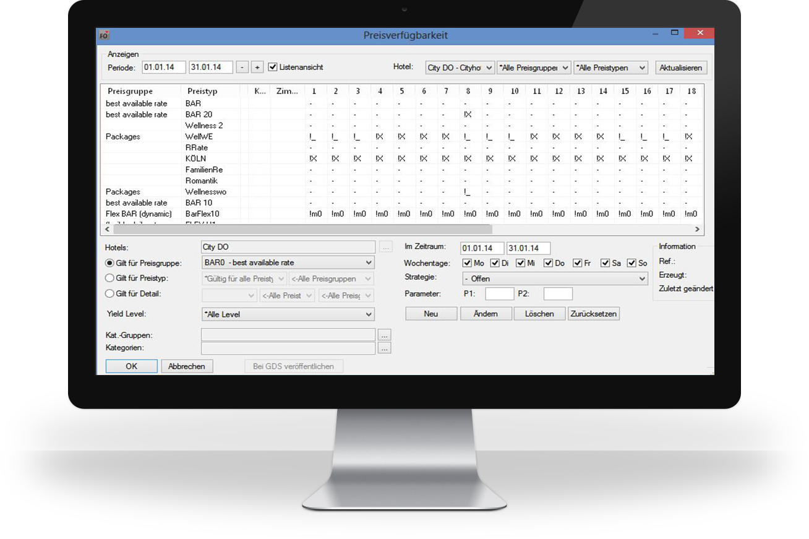Click into the P1 parameter field
This screenshot has width=809, height=539.
coord(499,294)
